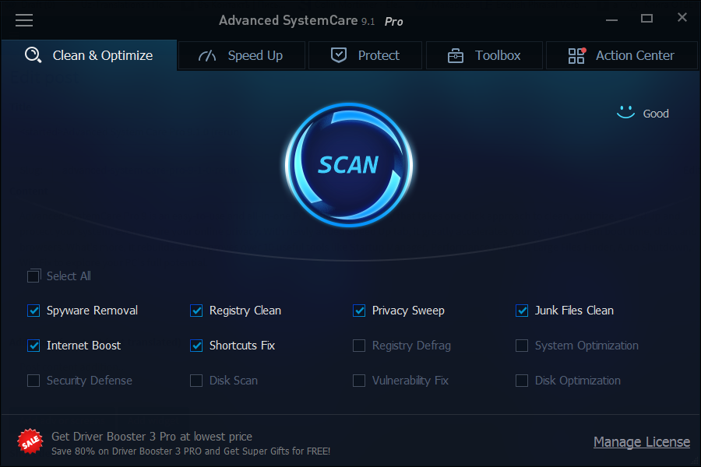Maximize the Advanced SystemCare window
Viewport: 701px width, 467px height.
tap(646, 19)
